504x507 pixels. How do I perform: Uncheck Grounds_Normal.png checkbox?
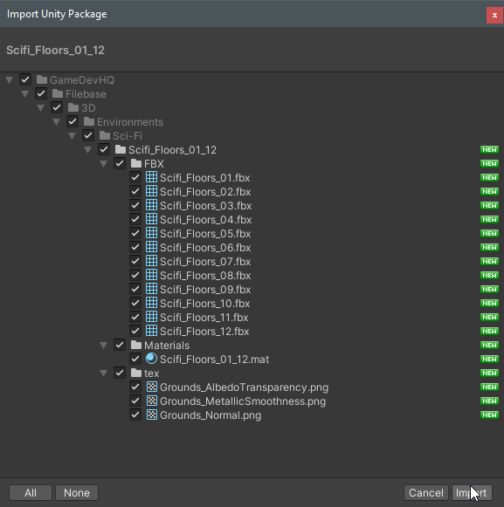tap(135, 415)
